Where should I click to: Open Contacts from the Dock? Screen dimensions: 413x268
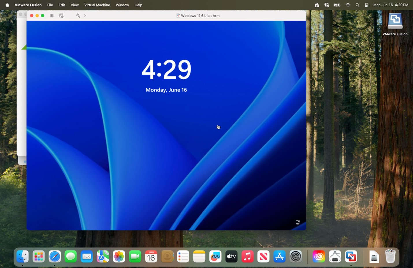coord(167,256)
